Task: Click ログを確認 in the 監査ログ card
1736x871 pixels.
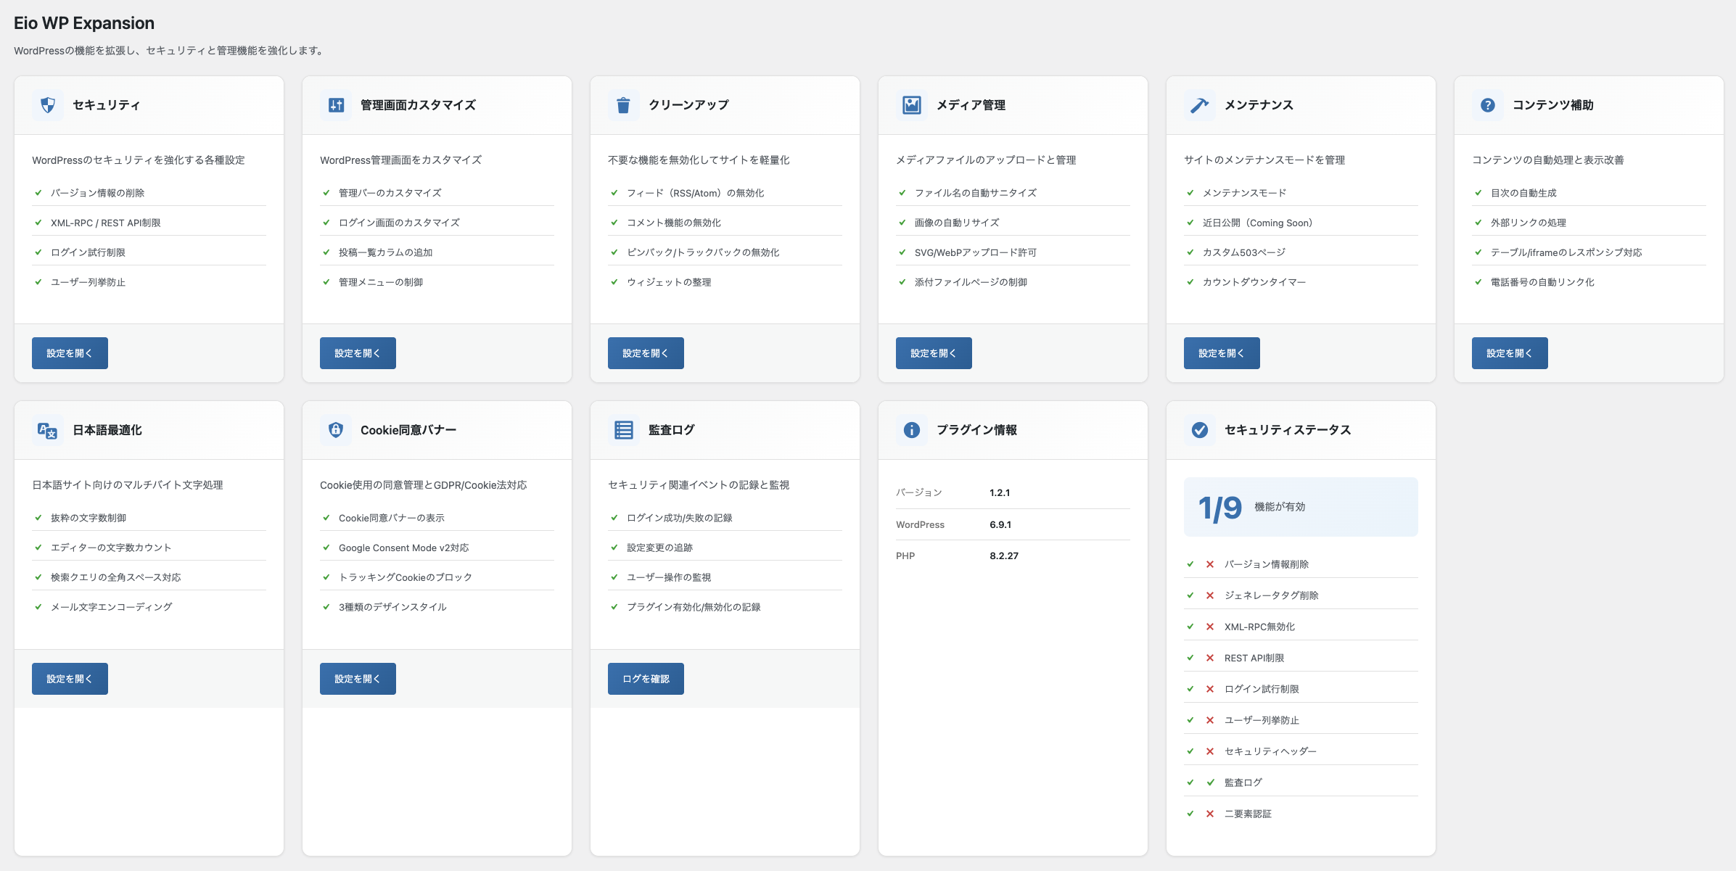Action: 646,678
